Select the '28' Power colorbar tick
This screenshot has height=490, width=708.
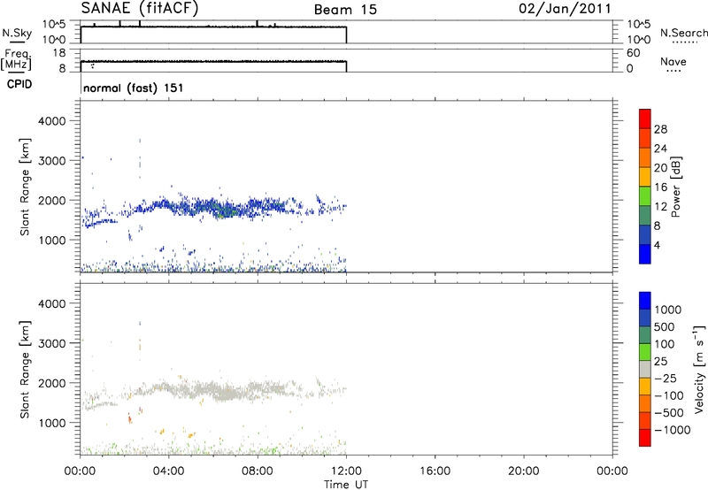(660, 129)
